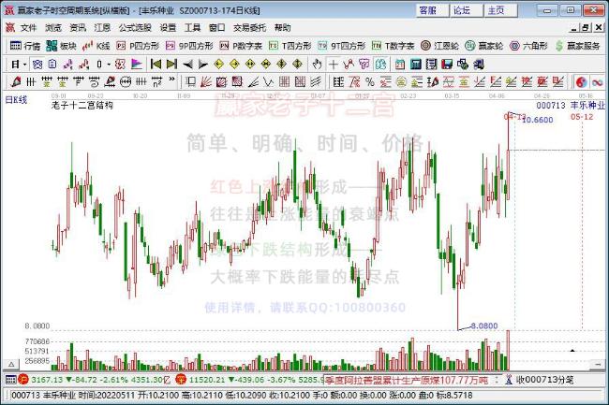Expand drawing toolbar overflow chevron
This screenshot has height=405, width=609.
click(x=171, y=80)
